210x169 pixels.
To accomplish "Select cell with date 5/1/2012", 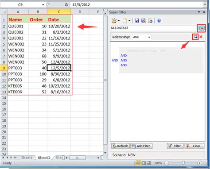I will coord(59,50).
